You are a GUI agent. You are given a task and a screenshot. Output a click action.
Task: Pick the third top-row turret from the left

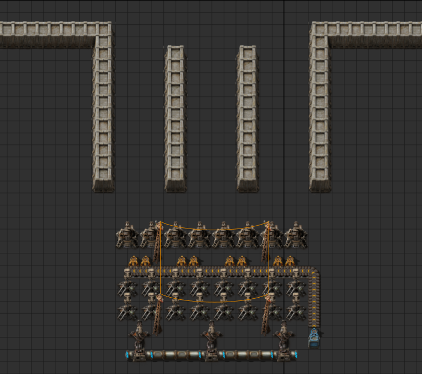[176, 235]
